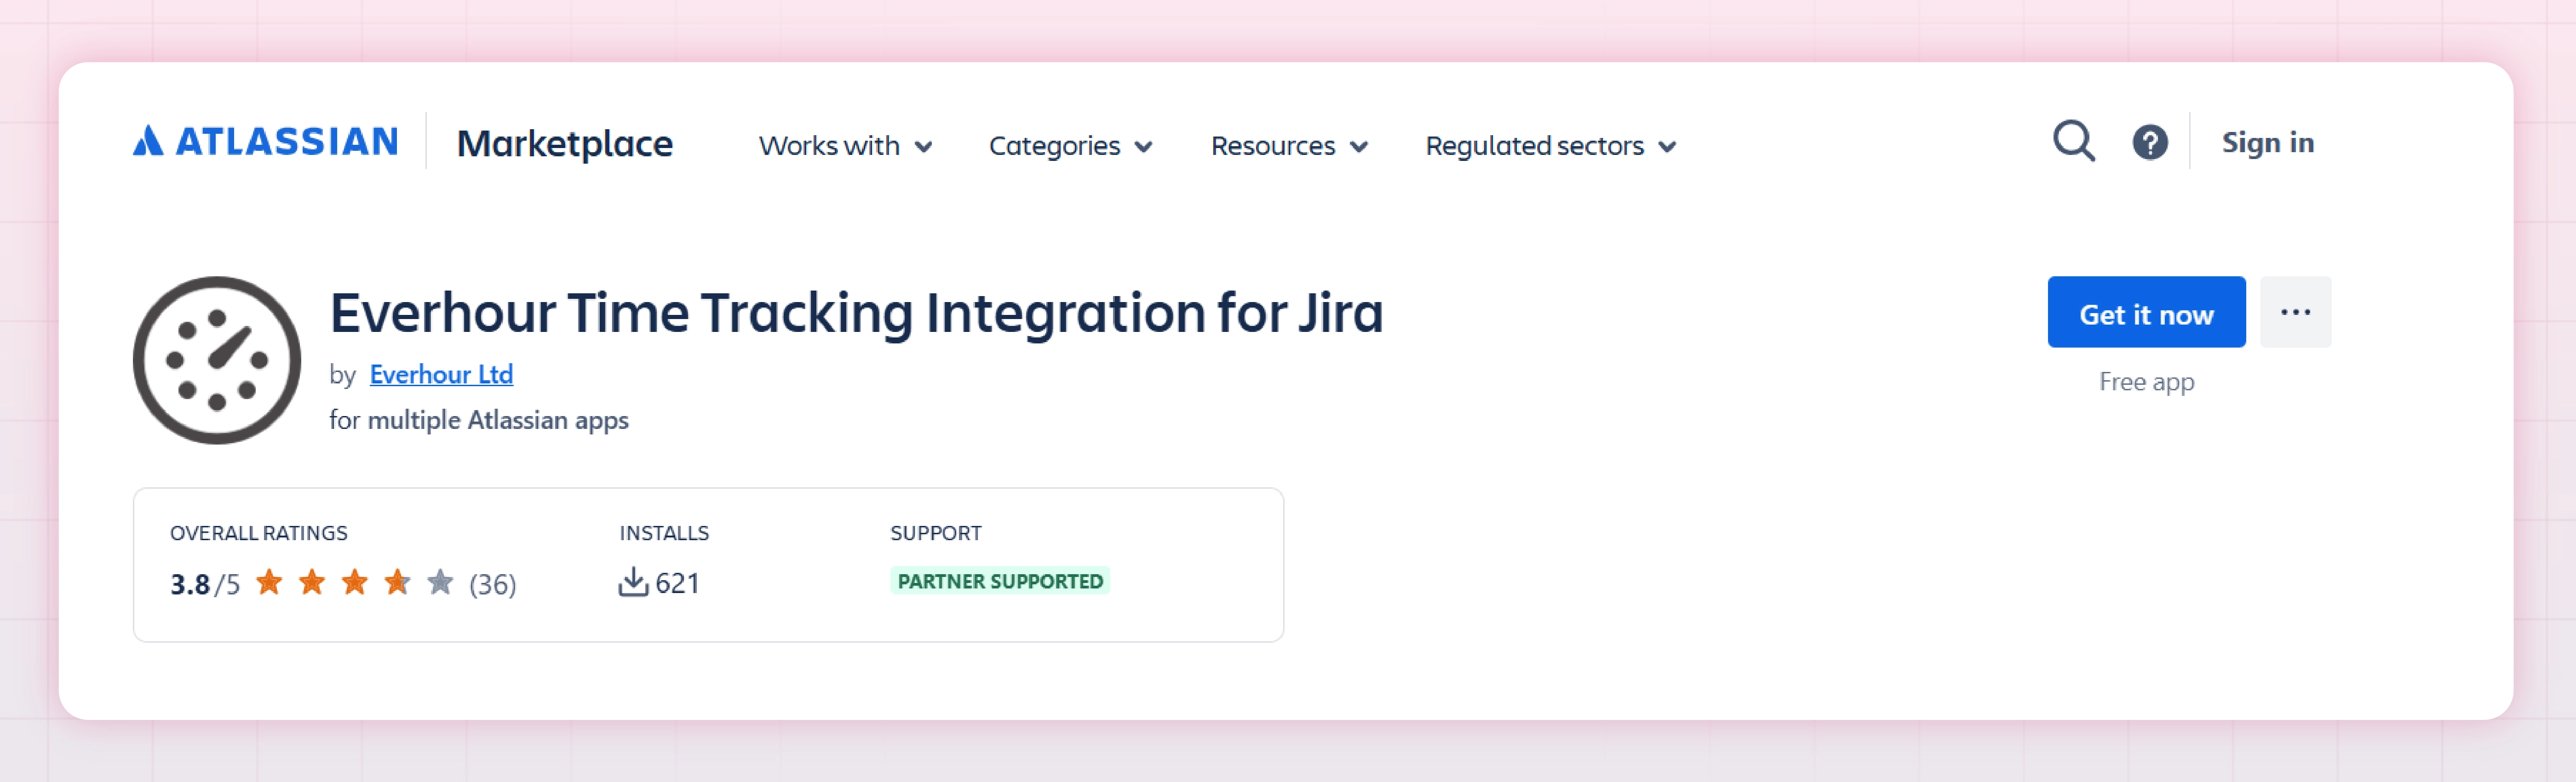2576x782 pixels.
Task: Open the Marketplace home link
Action: pyautogui.click(x=565, y=144)
